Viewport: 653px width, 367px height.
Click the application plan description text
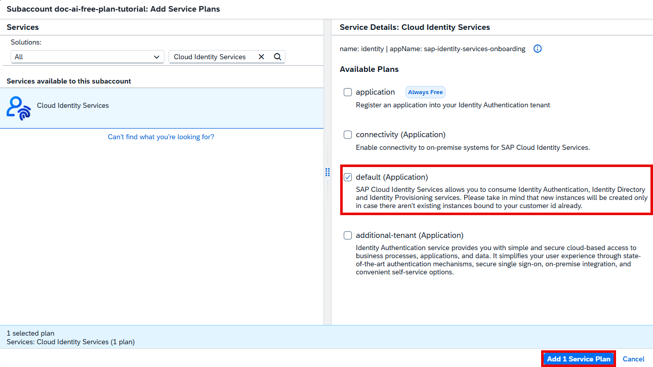click(x=453, y=105)
